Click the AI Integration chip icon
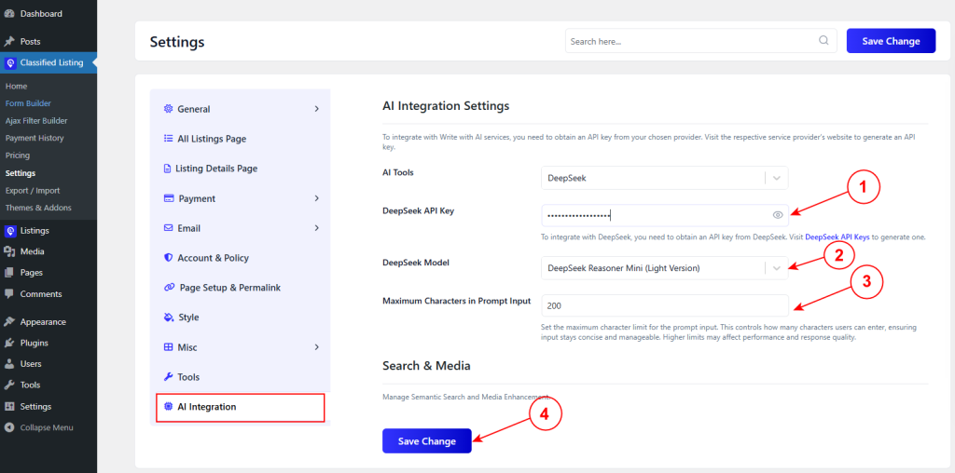 [x=168, y=407]
